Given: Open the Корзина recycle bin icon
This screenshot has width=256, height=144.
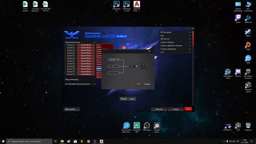Looking at the screenshot, I should [248, 127].
